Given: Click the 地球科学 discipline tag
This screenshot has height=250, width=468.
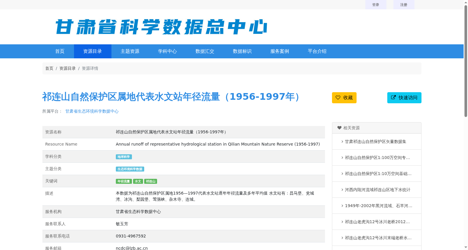Looking at the screenshot, I should click(124, 157).
